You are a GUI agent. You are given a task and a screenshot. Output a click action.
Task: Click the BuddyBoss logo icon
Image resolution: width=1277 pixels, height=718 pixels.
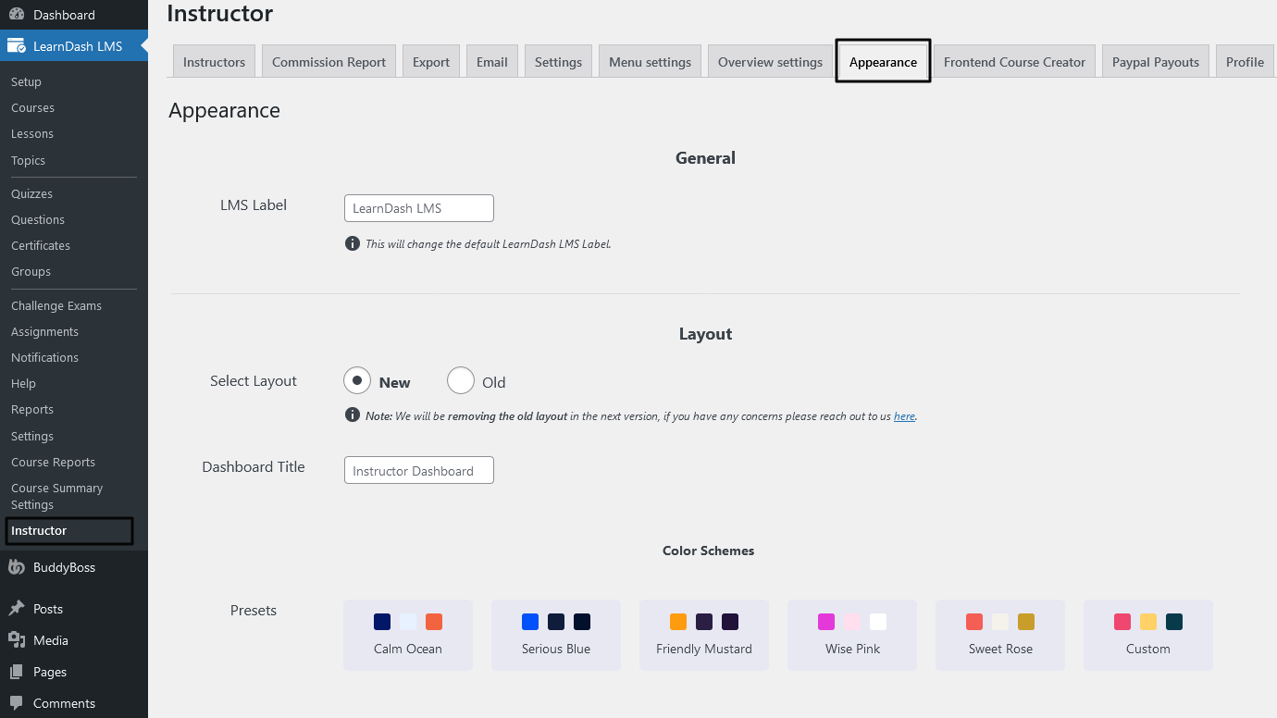(x=17, y=567)
